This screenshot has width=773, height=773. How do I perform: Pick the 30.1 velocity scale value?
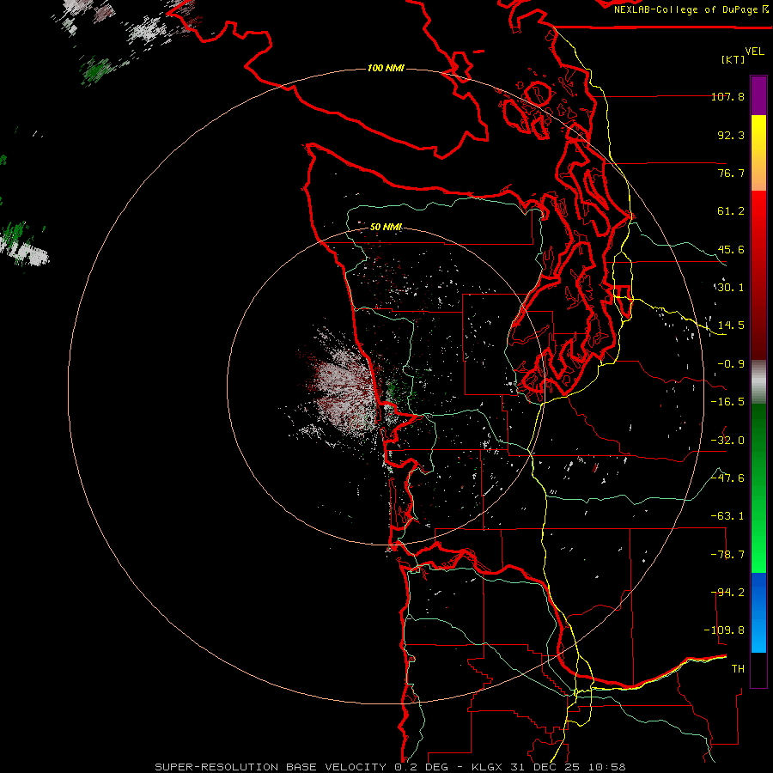(x=731, y=288)
